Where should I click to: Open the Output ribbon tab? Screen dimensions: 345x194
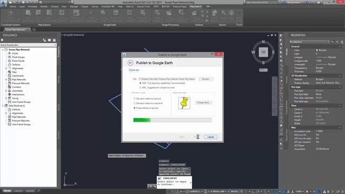[85, 6]
